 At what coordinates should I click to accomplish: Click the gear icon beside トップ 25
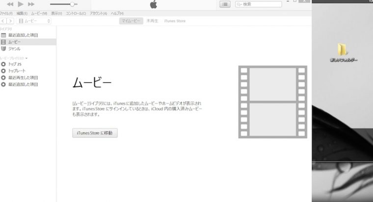pos(3,64)
